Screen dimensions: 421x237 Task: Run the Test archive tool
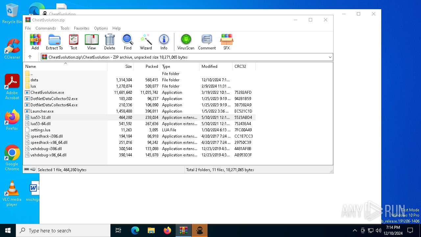[74, 42]
